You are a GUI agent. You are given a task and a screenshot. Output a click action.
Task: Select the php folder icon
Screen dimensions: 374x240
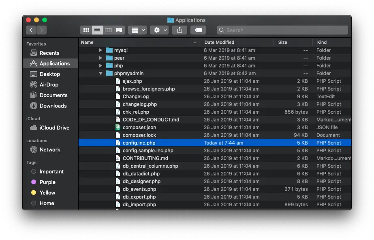(109, 65)
